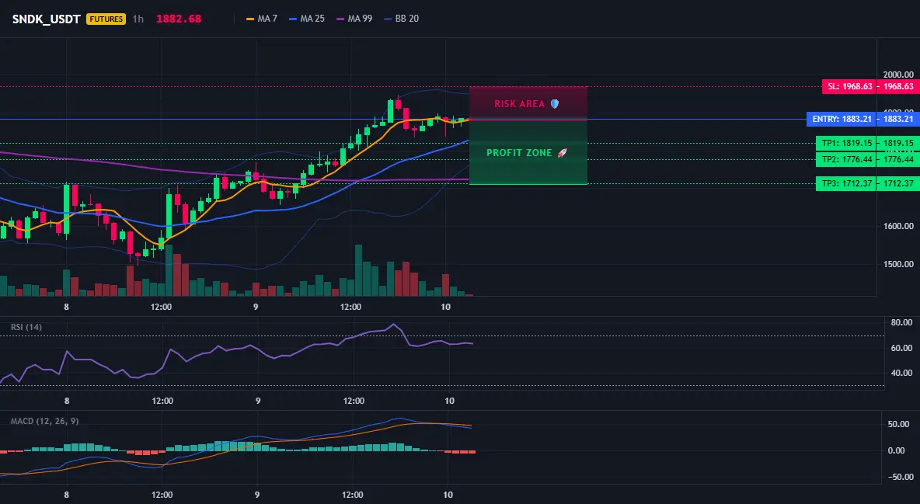
Task: Click the purple MA 99 legend item
Action: point(354,19)
